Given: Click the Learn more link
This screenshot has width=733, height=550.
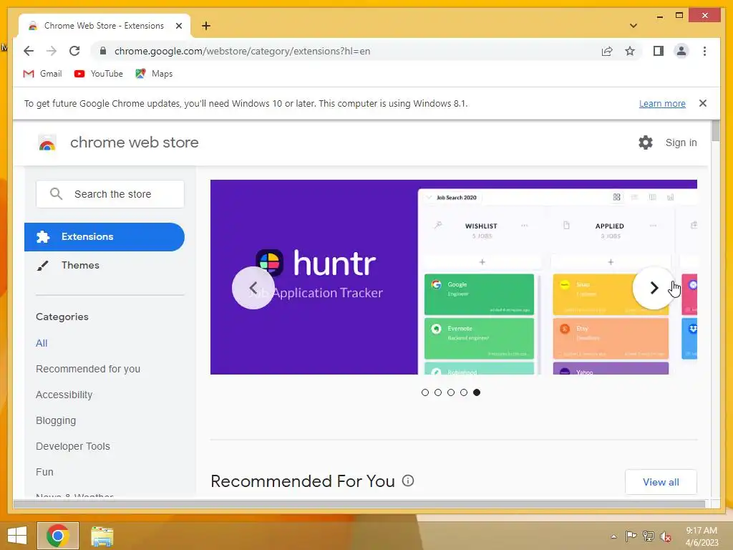Looking at the screenshot, I should 662,103.
